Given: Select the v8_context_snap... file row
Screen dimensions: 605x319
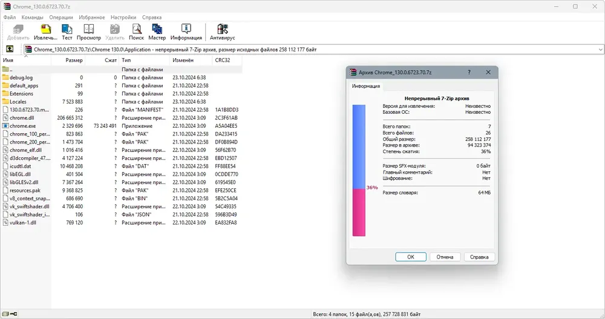Looking at the screenshot, I should pos(122,199).
